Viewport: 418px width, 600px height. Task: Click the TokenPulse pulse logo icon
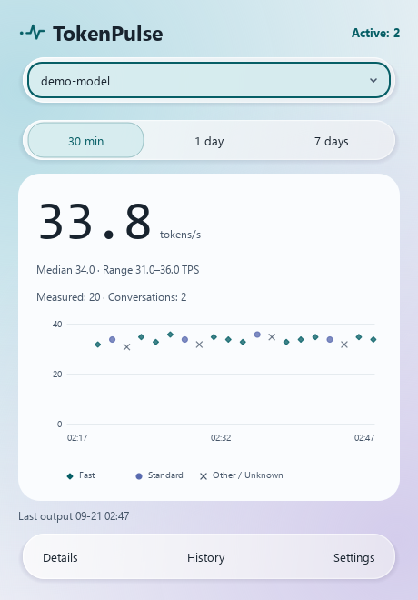click(x=32, y=33)
